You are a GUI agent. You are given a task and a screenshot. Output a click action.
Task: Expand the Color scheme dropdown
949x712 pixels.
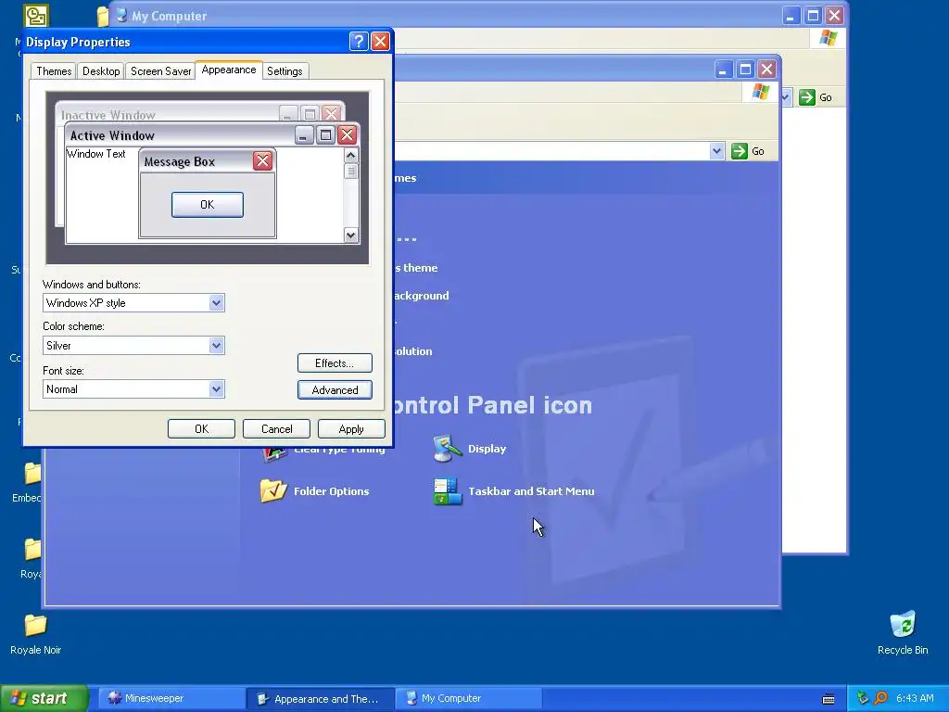[216, 346]
